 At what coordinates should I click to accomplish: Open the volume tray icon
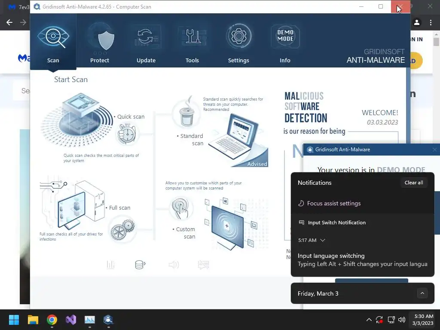click(x=402, y=320)
